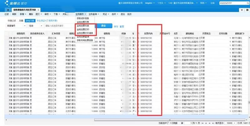Screen dimensions: 250x126
Task: Close the 销售增值税专用发票列表 tab
Action: [38, 10]
